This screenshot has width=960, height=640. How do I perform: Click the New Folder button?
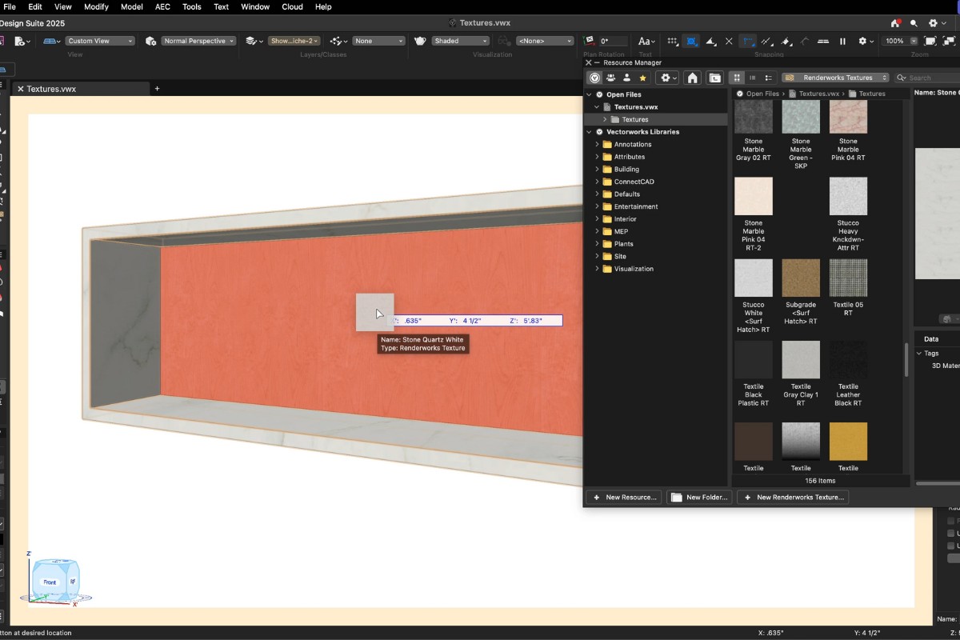[699, 497]
